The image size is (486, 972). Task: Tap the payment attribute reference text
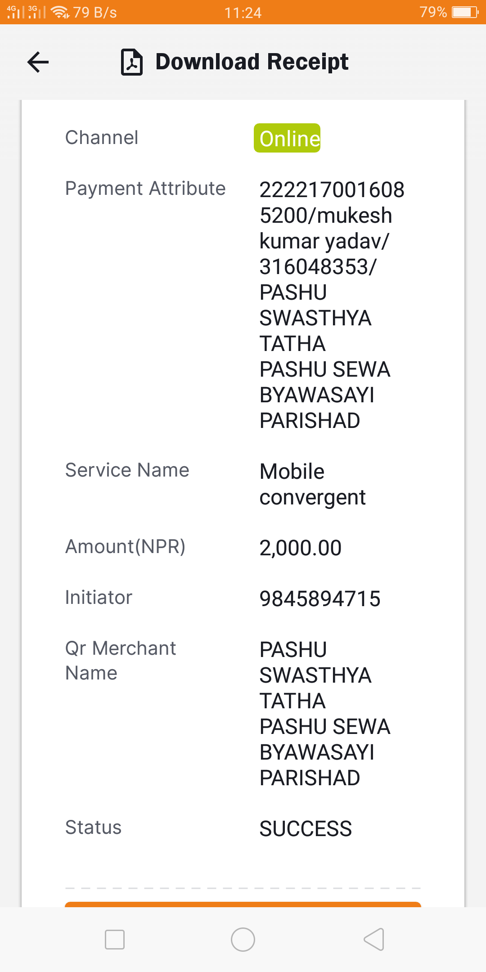click(332, 305)
